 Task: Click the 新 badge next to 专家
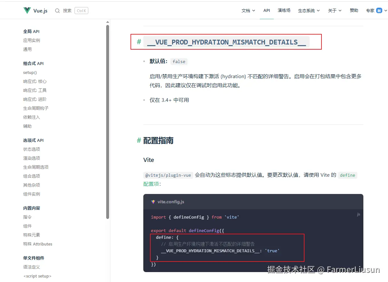(379, 11)
